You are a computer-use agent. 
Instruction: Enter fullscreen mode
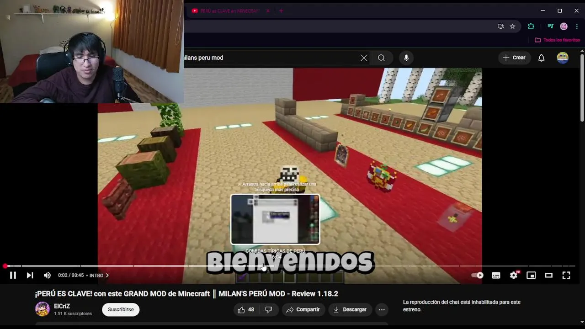tap(566, 275)
